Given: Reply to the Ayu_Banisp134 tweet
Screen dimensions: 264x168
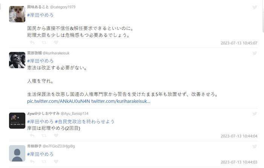Looking at the screenshot, I should [32, 135].
